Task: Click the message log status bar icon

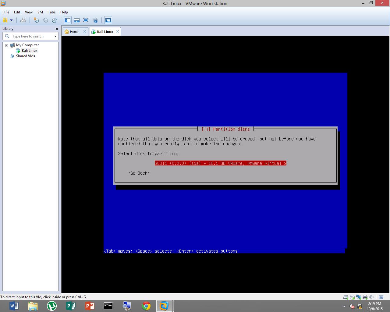Action: pyautogui.click(x=381, y=297)
